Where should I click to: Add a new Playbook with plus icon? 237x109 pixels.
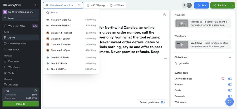pyautogui.click(x=230, y=15)
